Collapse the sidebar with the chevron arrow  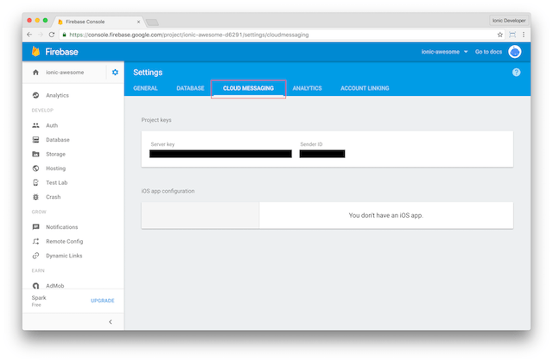tap(110, 321)
